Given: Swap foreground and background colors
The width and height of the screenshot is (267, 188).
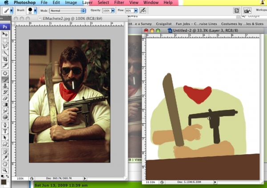Looking at the screenshot, I should (7, 176).
